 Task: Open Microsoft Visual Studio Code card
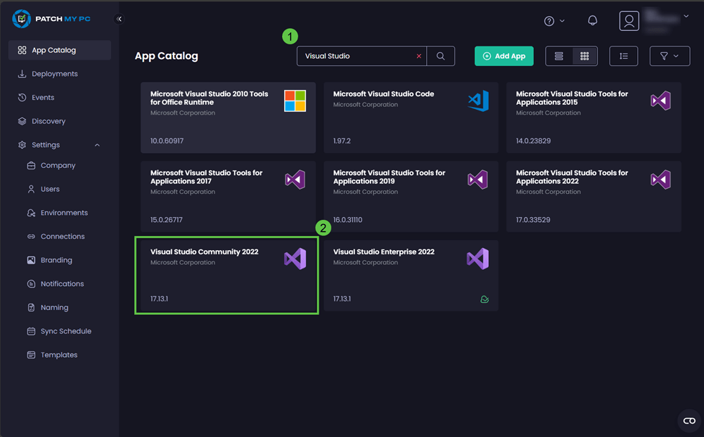(x=411, y=117)
